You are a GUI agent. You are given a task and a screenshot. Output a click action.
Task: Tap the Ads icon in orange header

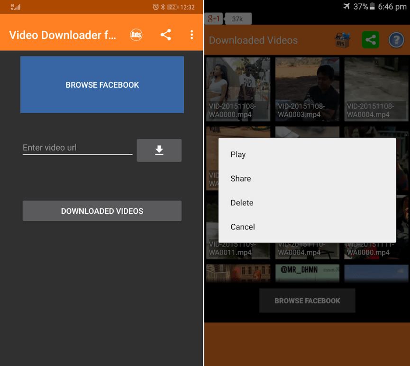click(136, 35)
